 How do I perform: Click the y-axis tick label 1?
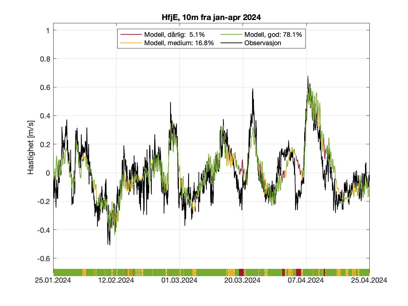pos(47,30)
